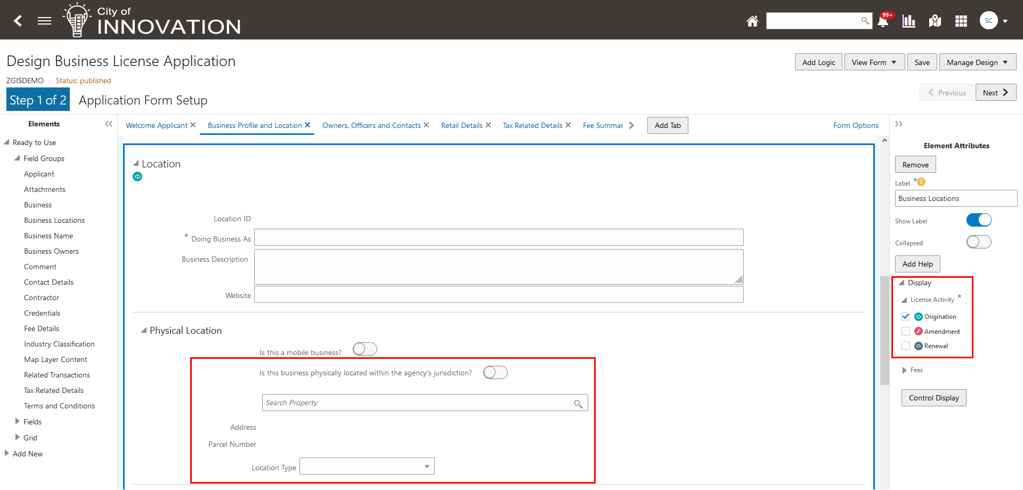Close the Owners, Officers and Contacts tab
The image size is (1023, 490).
pyautogui.click(x=426, y=125)
